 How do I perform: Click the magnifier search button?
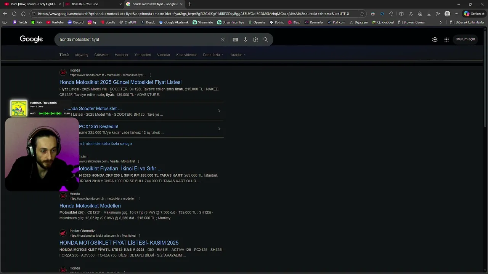click(266, 40)
